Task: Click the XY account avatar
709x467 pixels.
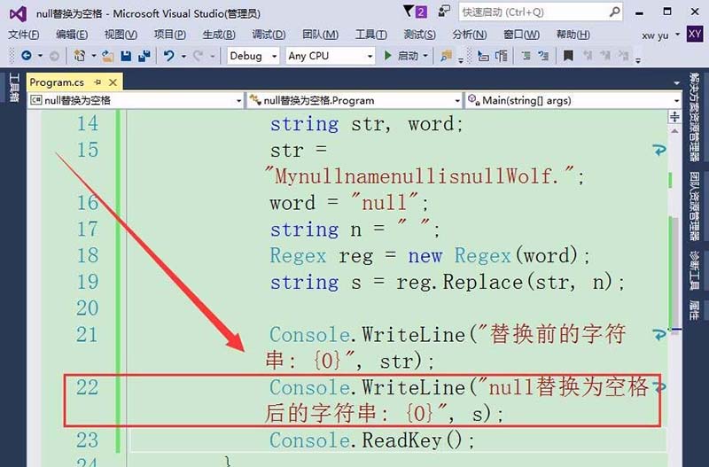Action: (694, 34)
